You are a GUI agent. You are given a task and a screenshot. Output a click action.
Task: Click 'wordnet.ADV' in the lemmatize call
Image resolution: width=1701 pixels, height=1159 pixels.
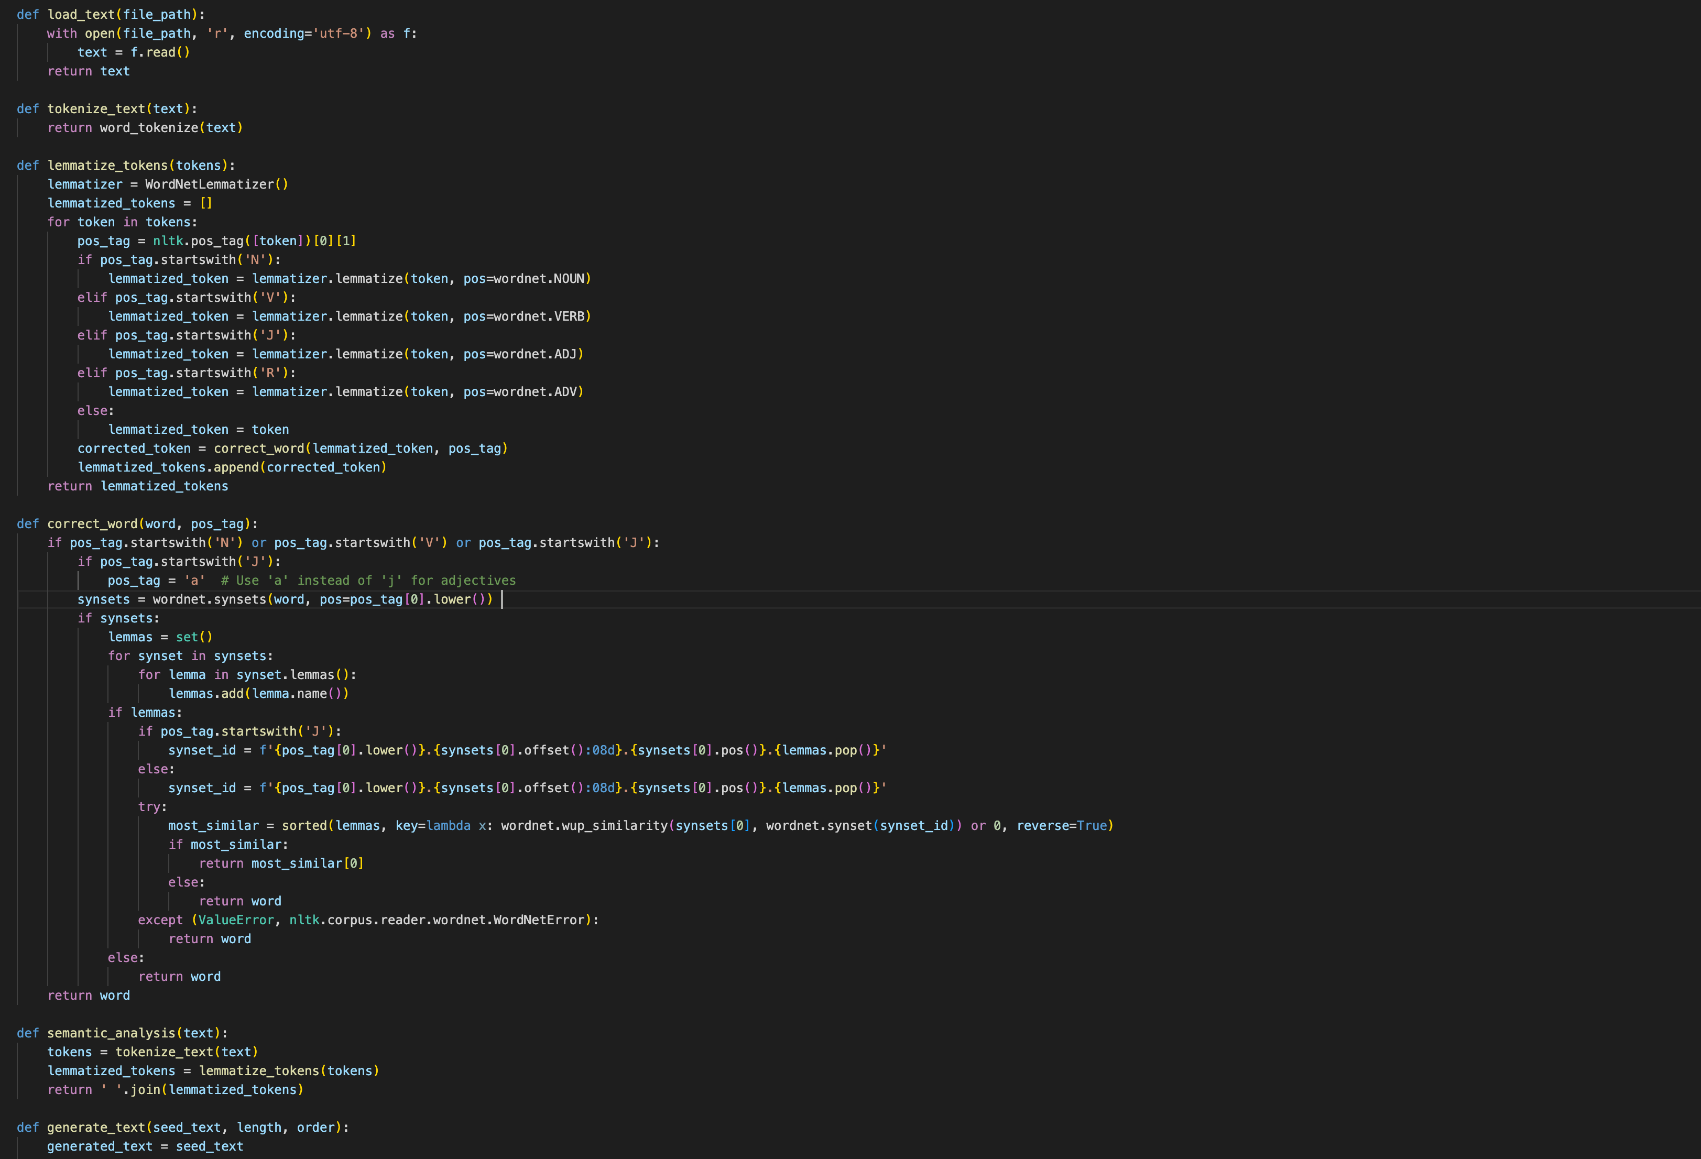[536, 392]
